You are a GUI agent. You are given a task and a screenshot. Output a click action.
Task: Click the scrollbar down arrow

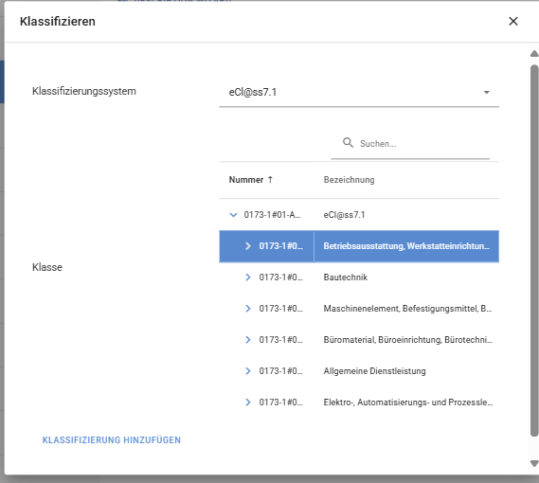[x=534, y=463]
